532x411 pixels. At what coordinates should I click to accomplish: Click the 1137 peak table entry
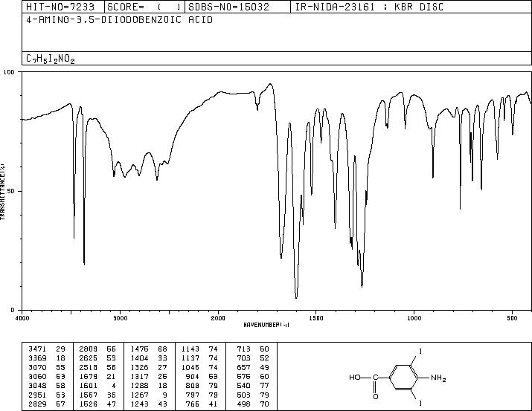click(200, 357)
